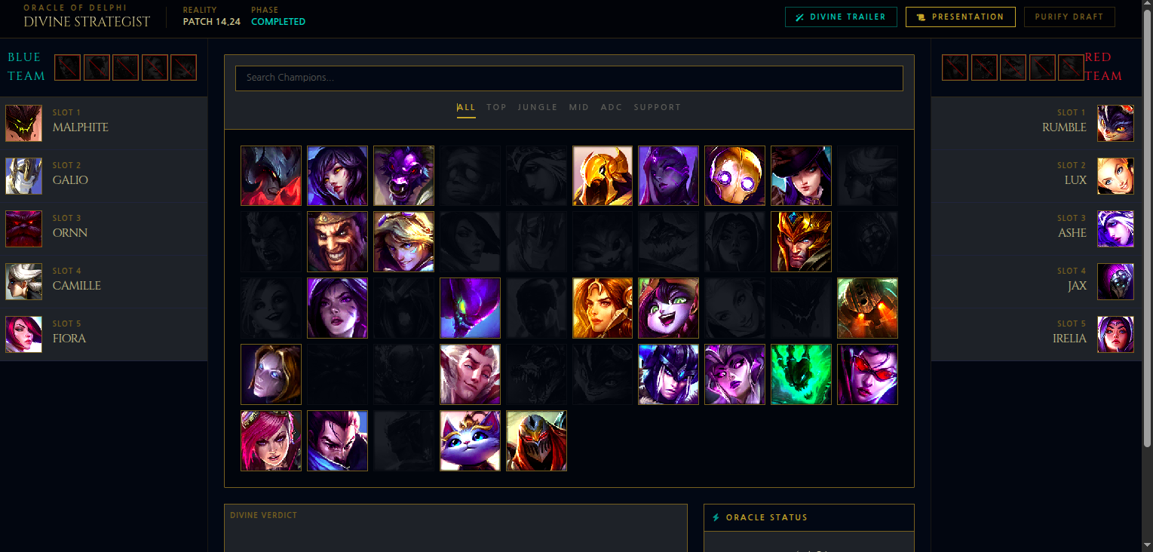The image size is (1153, 552).
Task: Pick the Yuumi cat champion icon
Action: [470, 440]
